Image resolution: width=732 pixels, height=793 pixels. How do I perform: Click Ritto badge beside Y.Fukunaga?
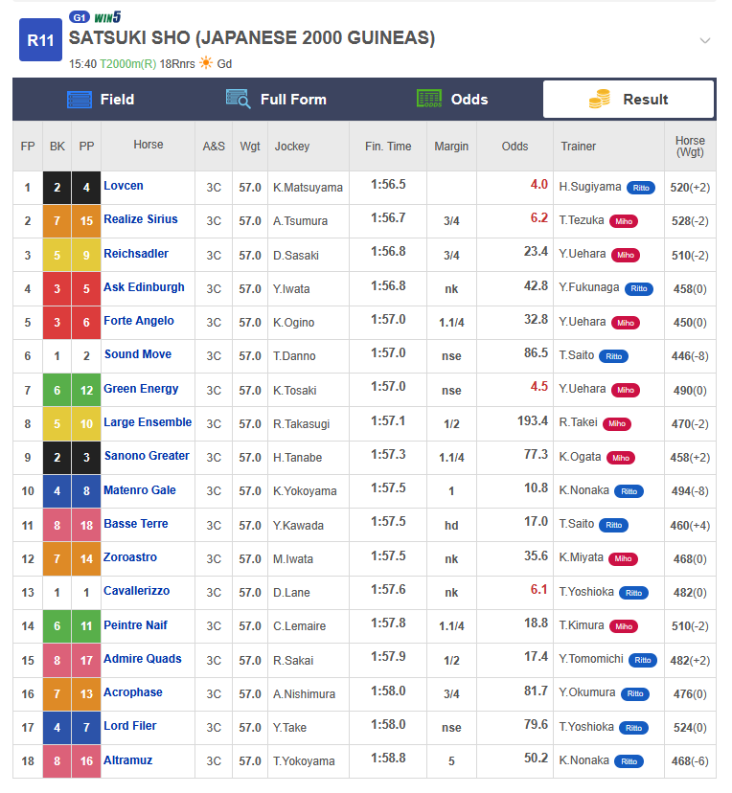[x=639, y=289]
